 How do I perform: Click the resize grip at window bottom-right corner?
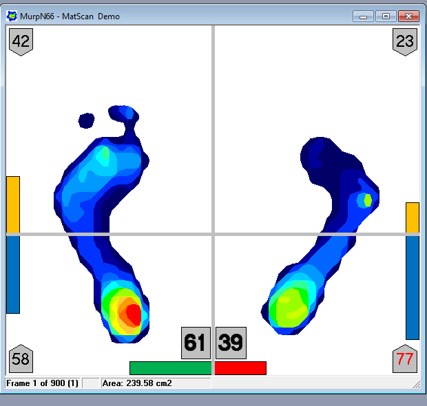click(417, 384)
